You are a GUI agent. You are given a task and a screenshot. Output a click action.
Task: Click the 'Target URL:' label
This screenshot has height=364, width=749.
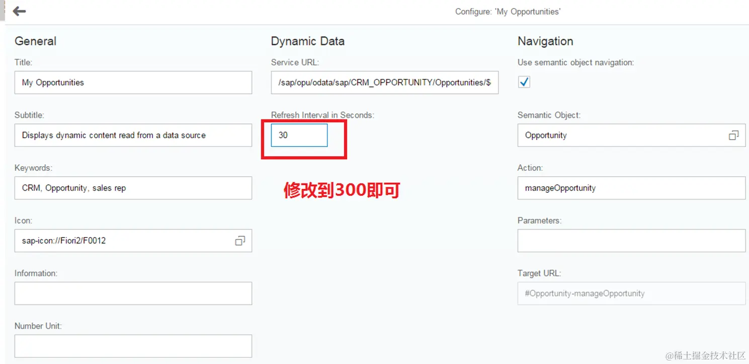[539, 273]
